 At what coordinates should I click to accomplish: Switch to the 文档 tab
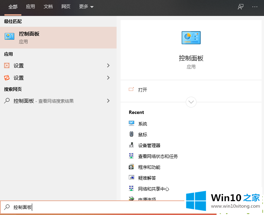(x=48, y=7)
